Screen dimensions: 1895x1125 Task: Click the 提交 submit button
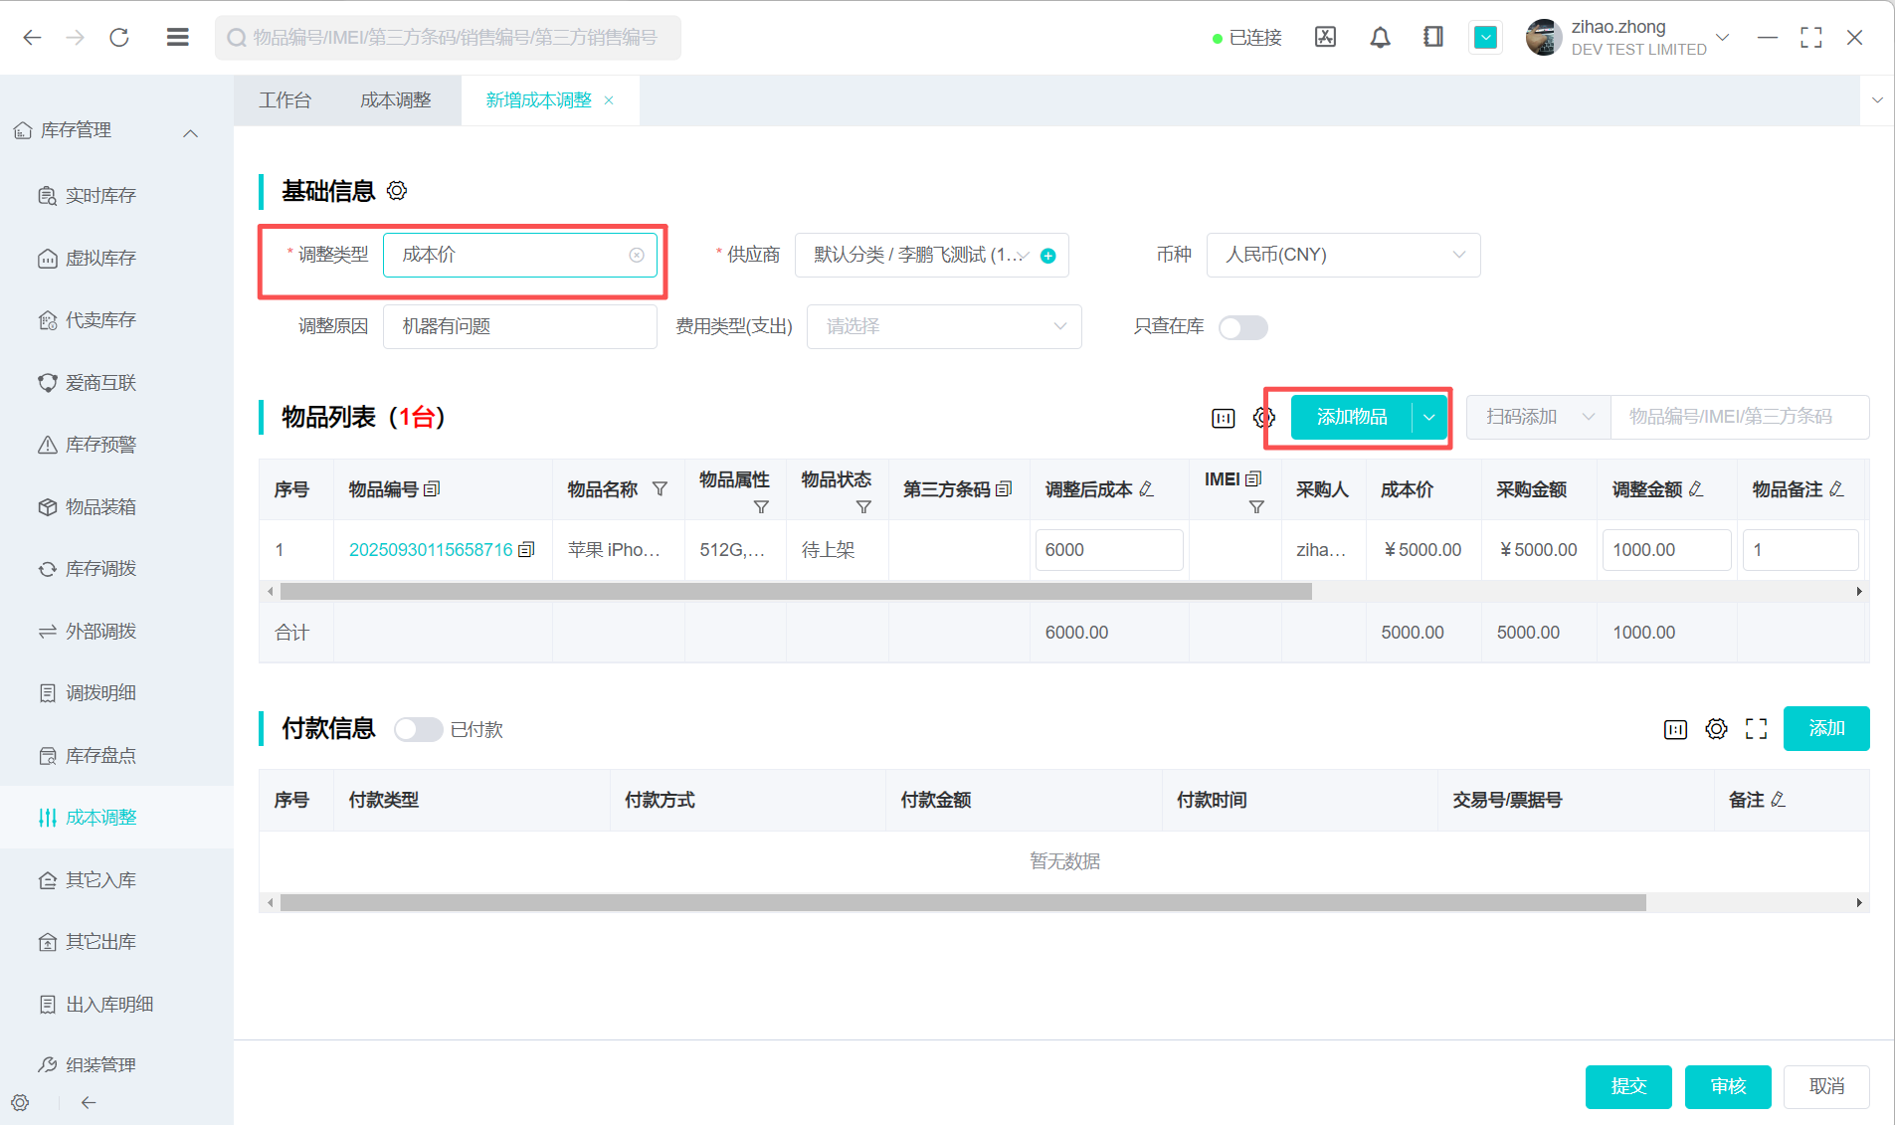1627,1086
